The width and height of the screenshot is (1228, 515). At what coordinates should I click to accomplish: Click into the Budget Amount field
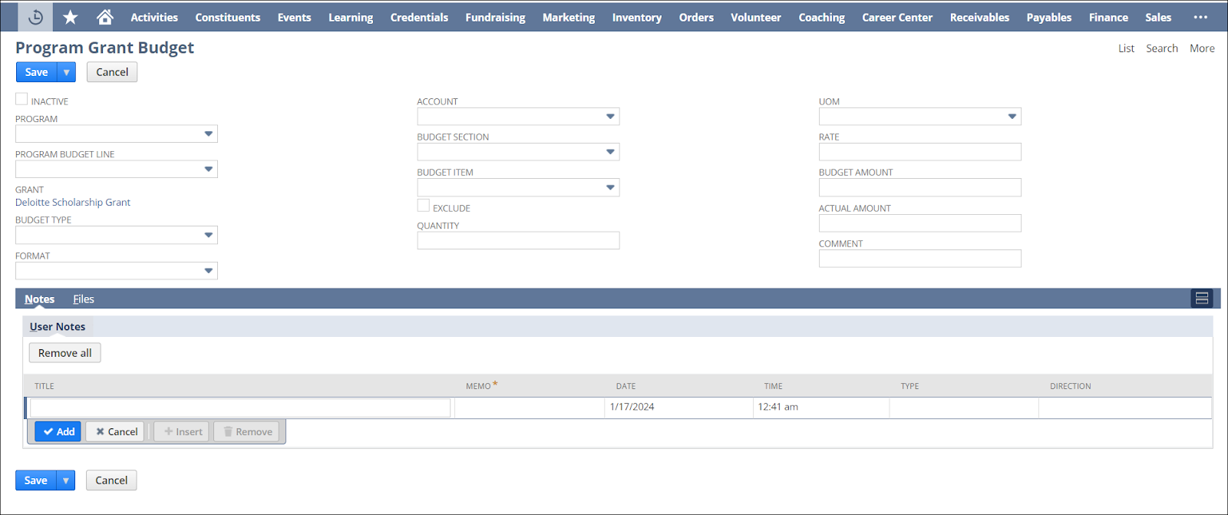tap(919, 188)
